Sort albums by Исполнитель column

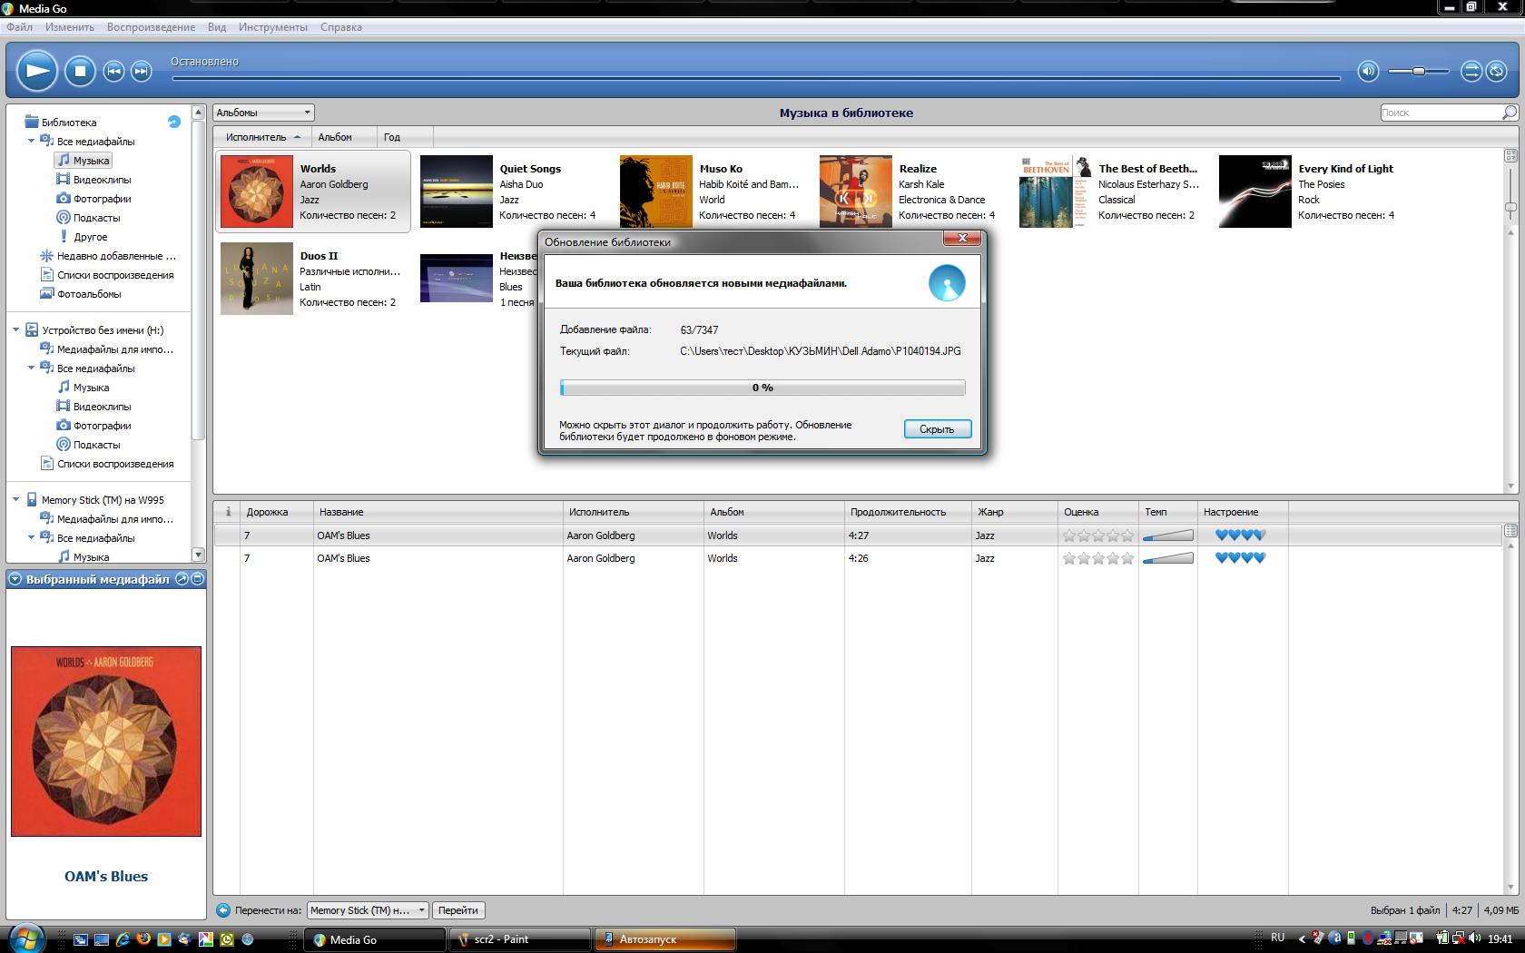click(262, 137)
